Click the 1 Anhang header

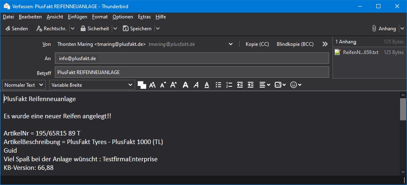click(346, 42)
